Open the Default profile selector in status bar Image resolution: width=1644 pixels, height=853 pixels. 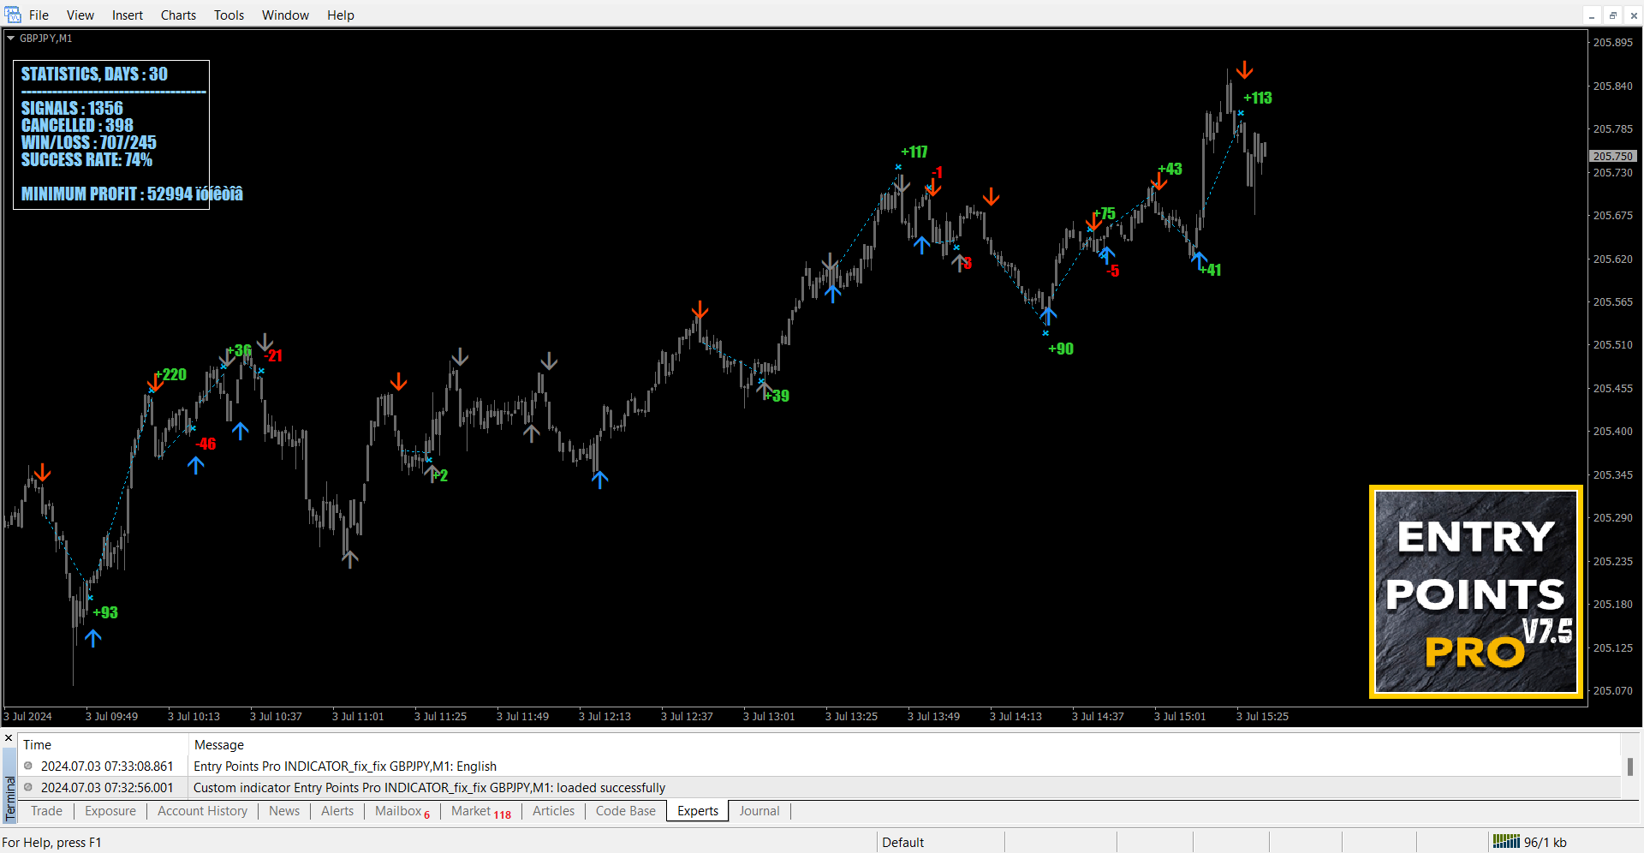click(x=903, y=842)
